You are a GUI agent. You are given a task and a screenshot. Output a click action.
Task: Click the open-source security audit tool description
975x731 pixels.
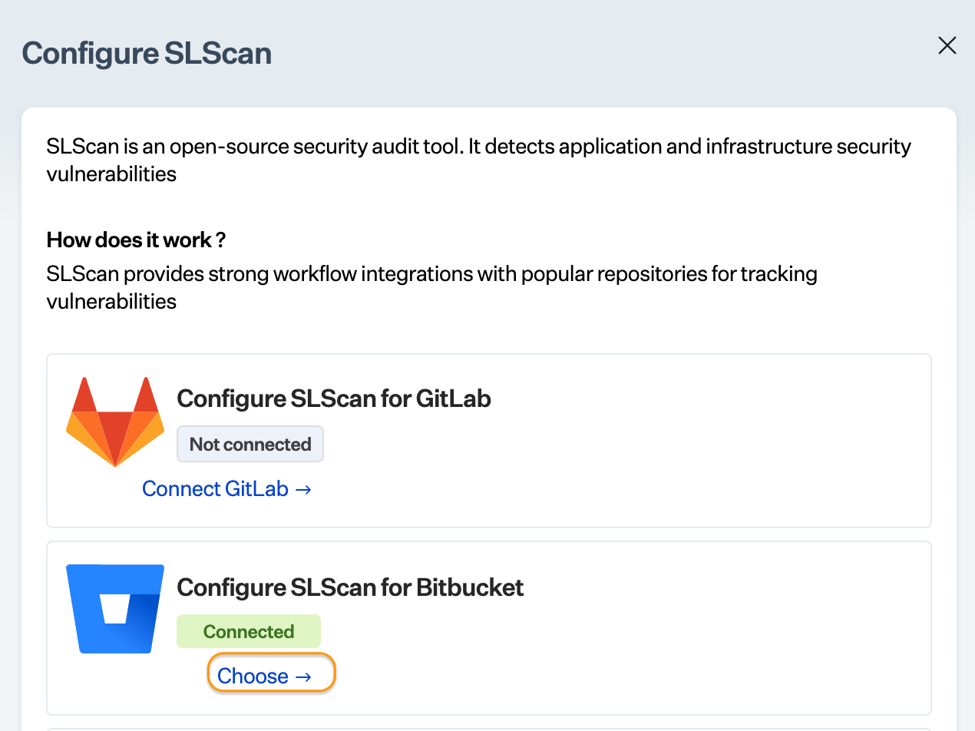point(479,160)
